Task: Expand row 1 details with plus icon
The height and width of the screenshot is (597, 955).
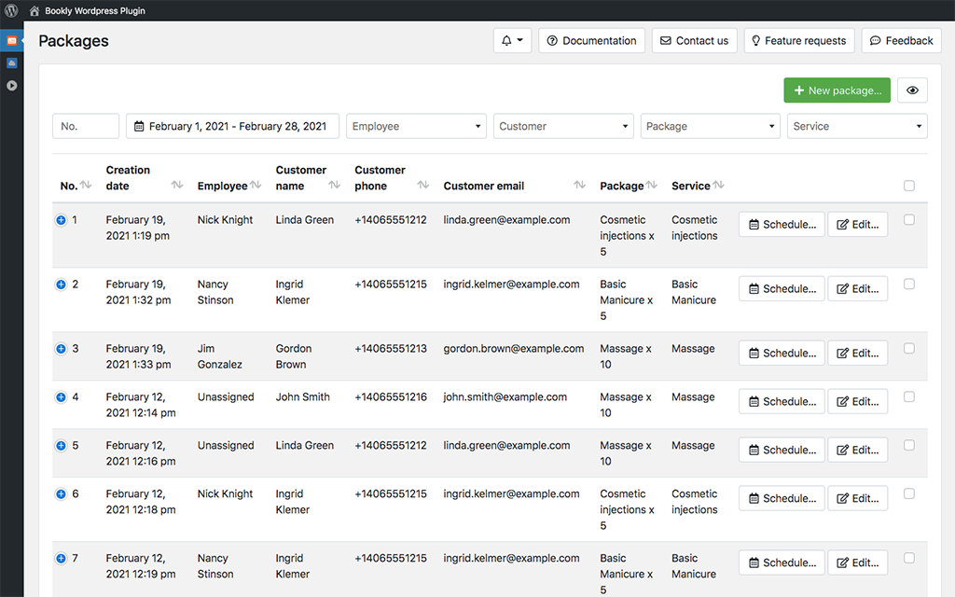Action: tap(61, 220)
